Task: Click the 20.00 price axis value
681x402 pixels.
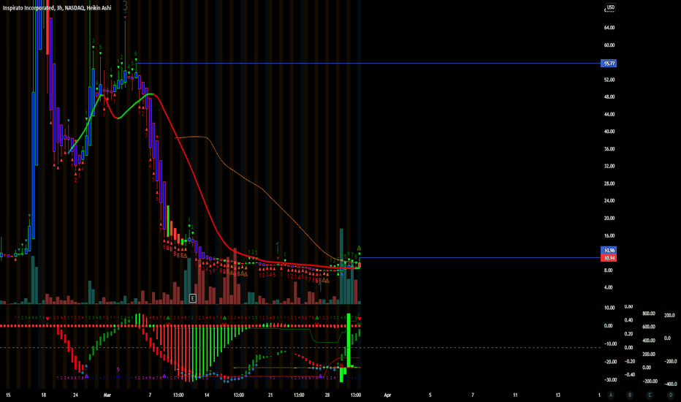Action: (609, 219)
